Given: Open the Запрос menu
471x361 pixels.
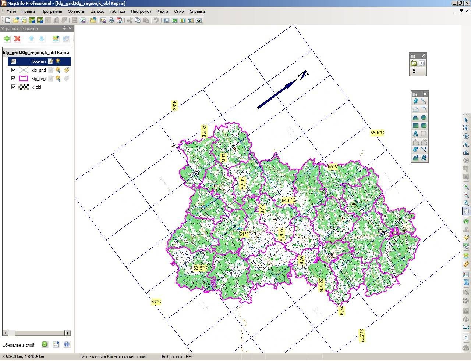Looking at the screenshot, I should click(x=98, y=11).
